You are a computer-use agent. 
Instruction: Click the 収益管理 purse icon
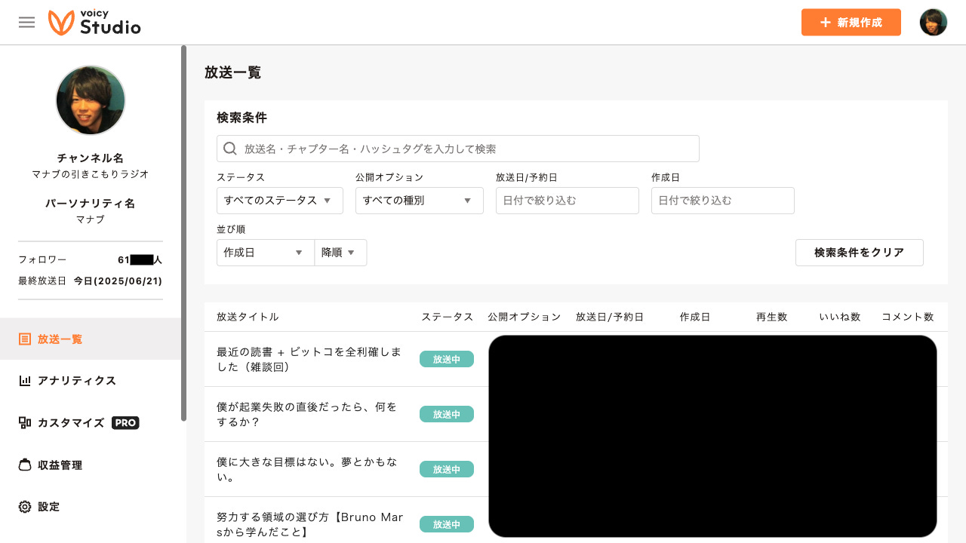[x=25, y=465]
